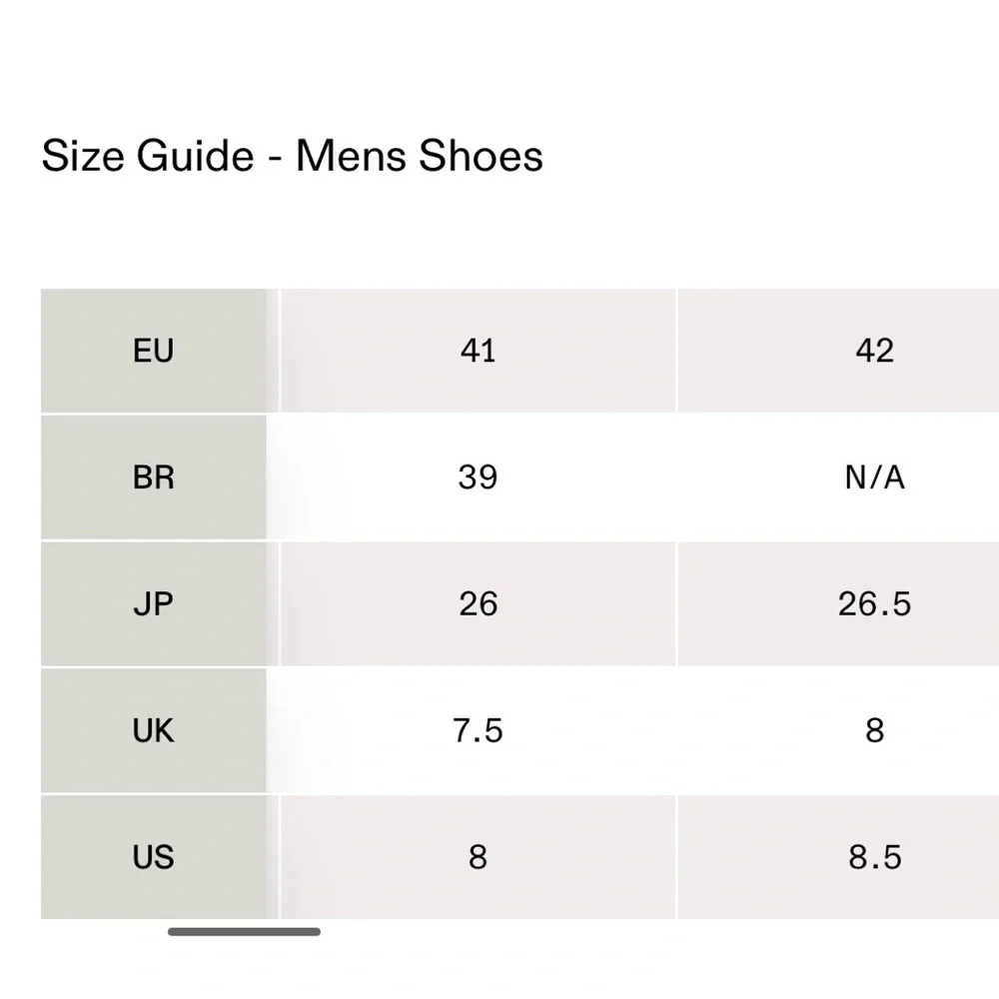Click the 'Size Guide' words in title
This screenshot has width=999, height=999.
pos(148,157)
